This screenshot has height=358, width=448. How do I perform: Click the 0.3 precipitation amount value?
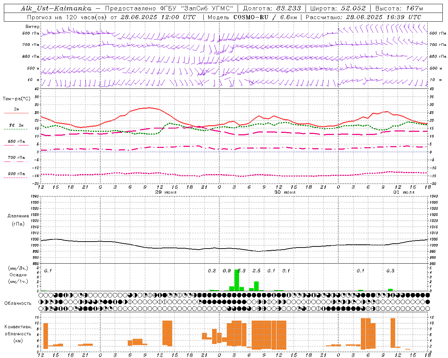click(390, 271)
